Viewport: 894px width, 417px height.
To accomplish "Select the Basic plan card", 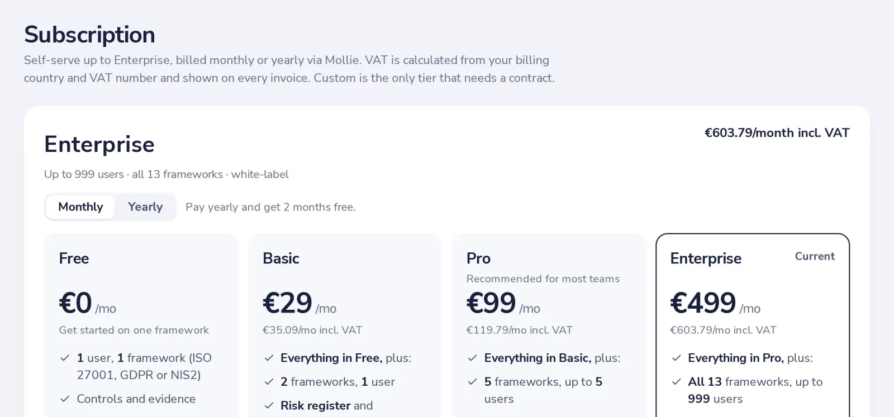I will point(345,325).
